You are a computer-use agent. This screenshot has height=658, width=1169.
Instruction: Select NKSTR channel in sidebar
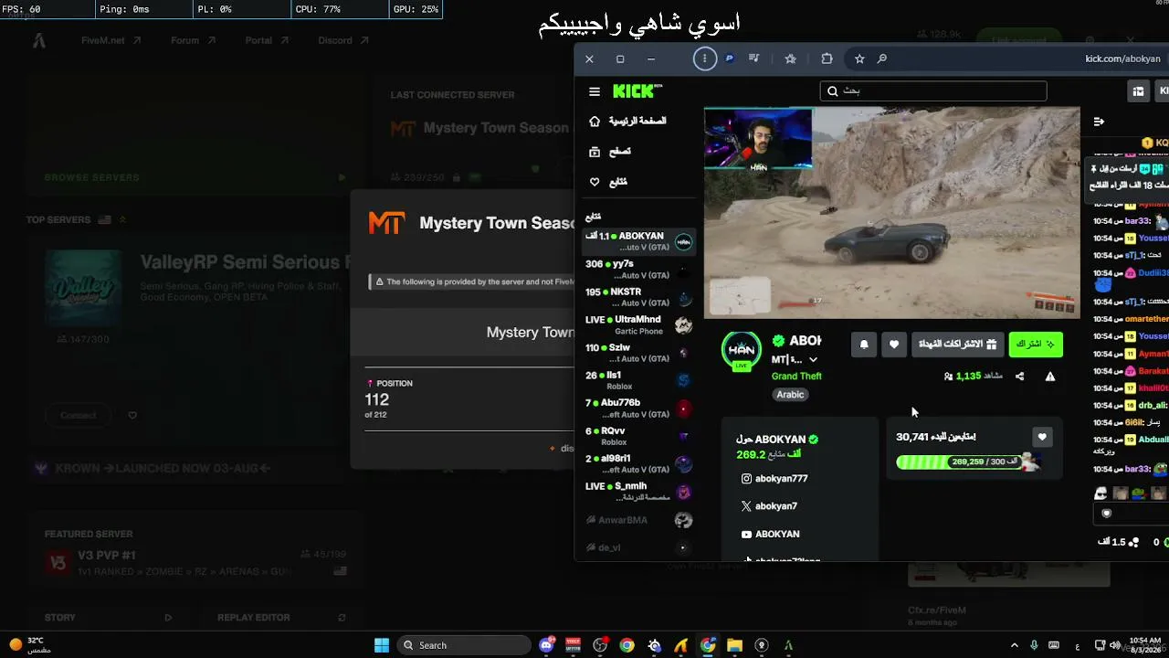click(639, 297)
